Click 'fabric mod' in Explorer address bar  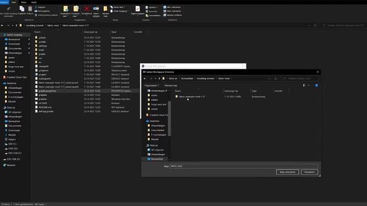[53, 25]
